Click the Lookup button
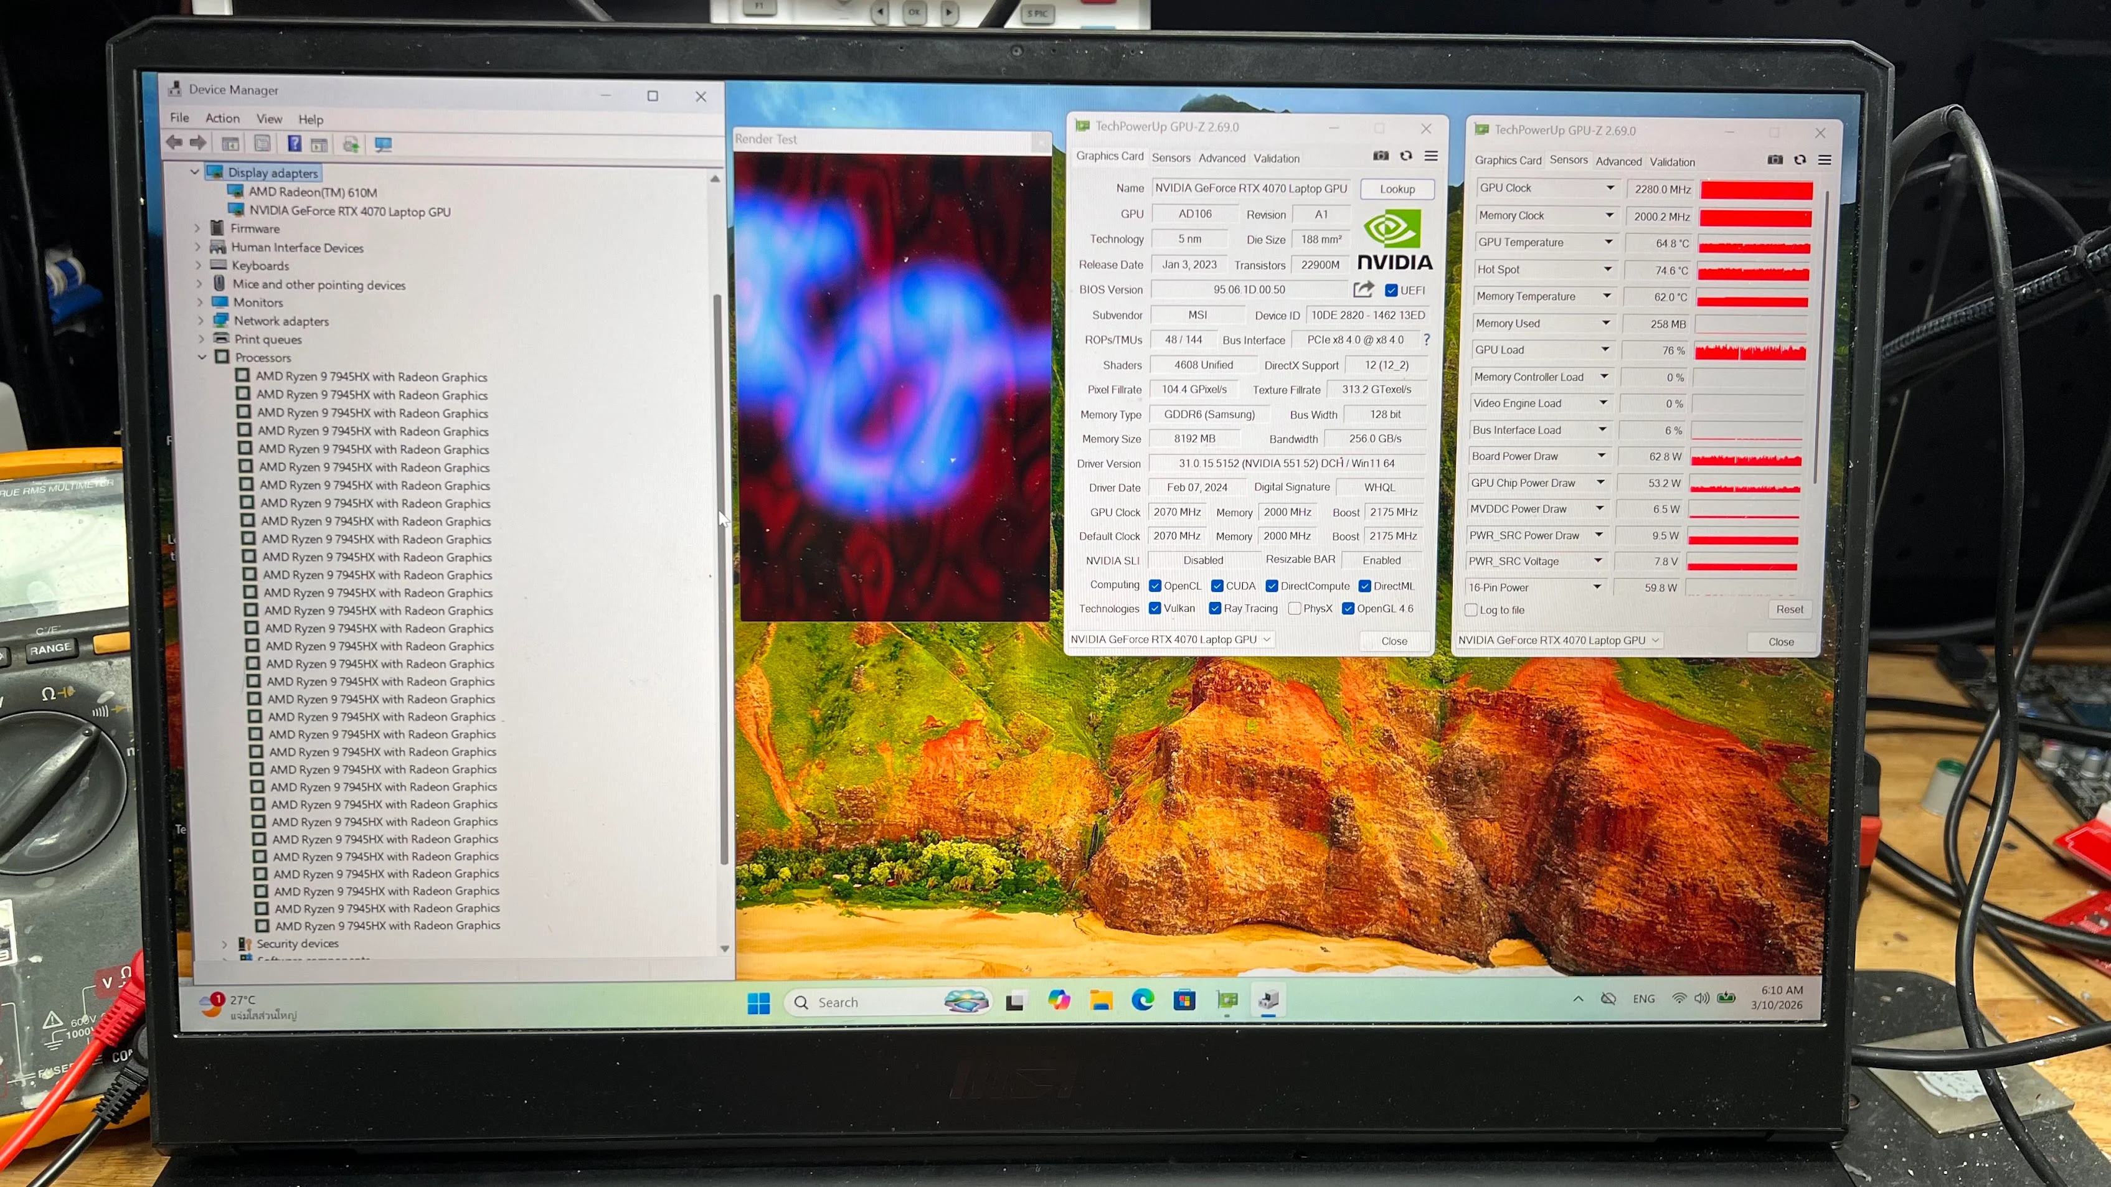The height and width of the screenshot is (1187, 2111). pyautogui.click(x=1397, y=189)
